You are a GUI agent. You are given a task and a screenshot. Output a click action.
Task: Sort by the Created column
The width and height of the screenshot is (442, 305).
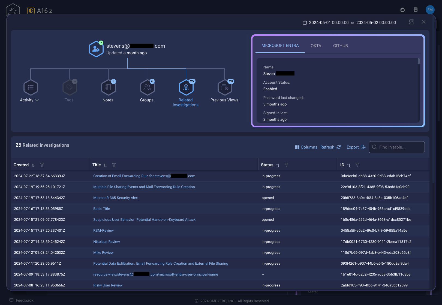pyautogui.click(x=33, y=165)
